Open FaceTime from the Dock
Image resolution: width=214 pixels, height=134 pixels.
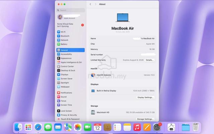click(88, 127)
